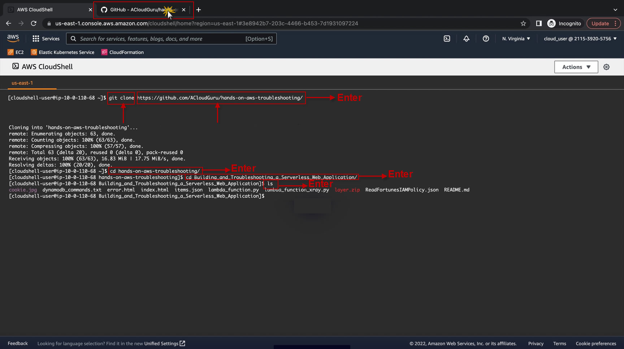Open the Unified Settings link

coord(165,344)
